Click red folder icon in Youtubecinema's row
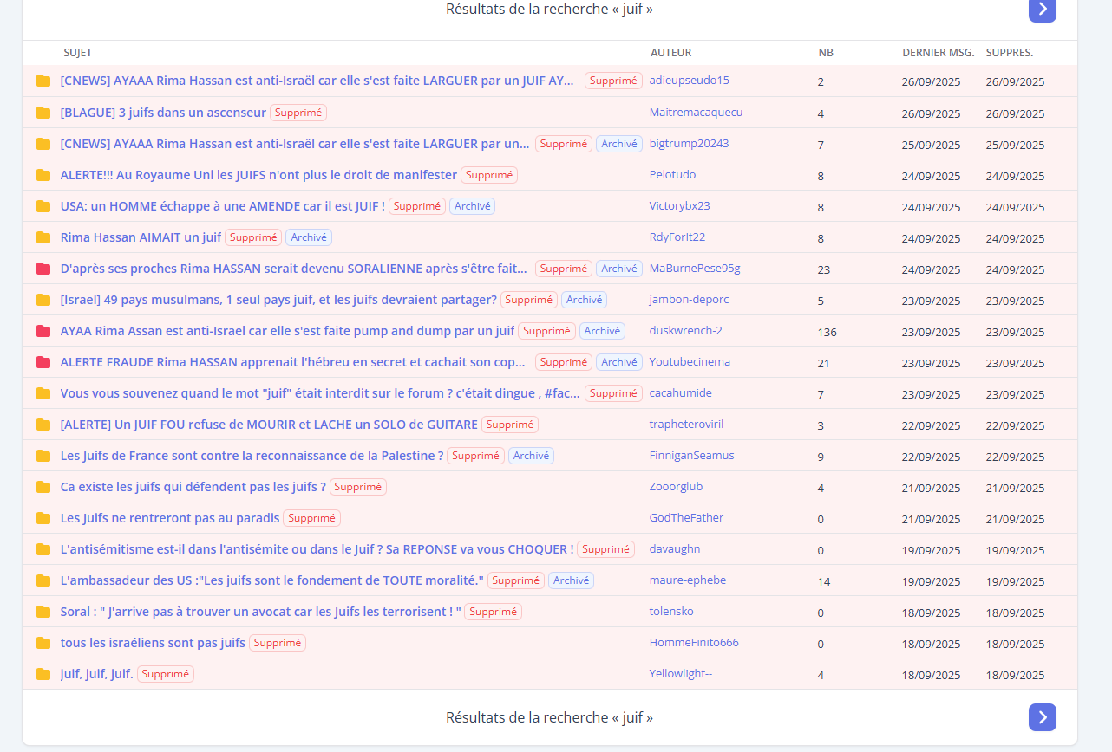1112x752 pixels. 43,362
